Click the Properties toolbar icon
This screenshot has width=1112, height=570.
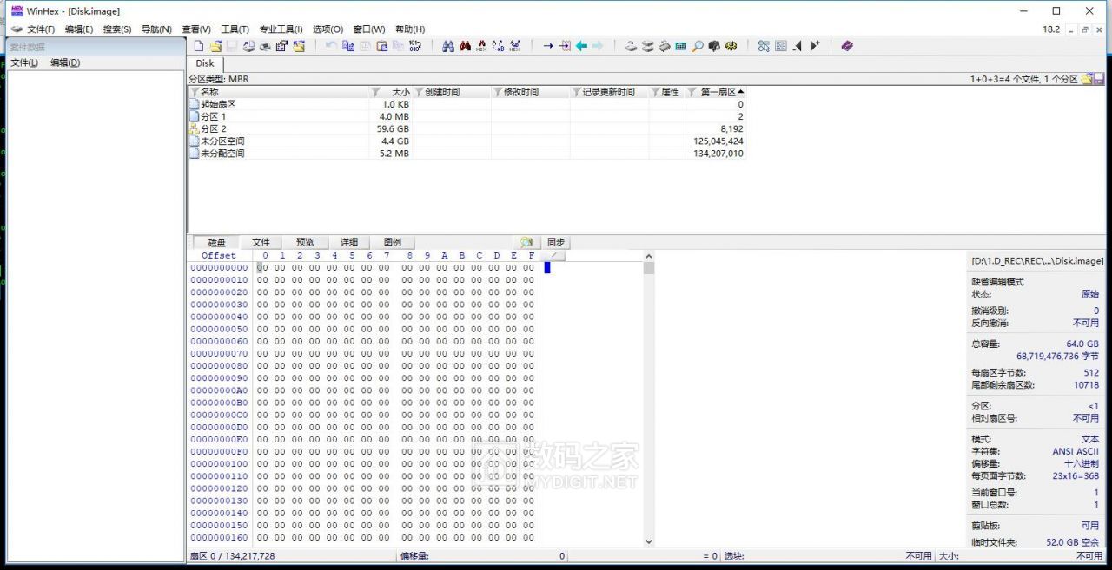(281, 46)
